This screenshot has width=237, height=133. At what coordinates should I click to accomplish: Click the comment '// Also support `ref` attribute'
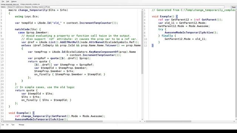point(79,39)
